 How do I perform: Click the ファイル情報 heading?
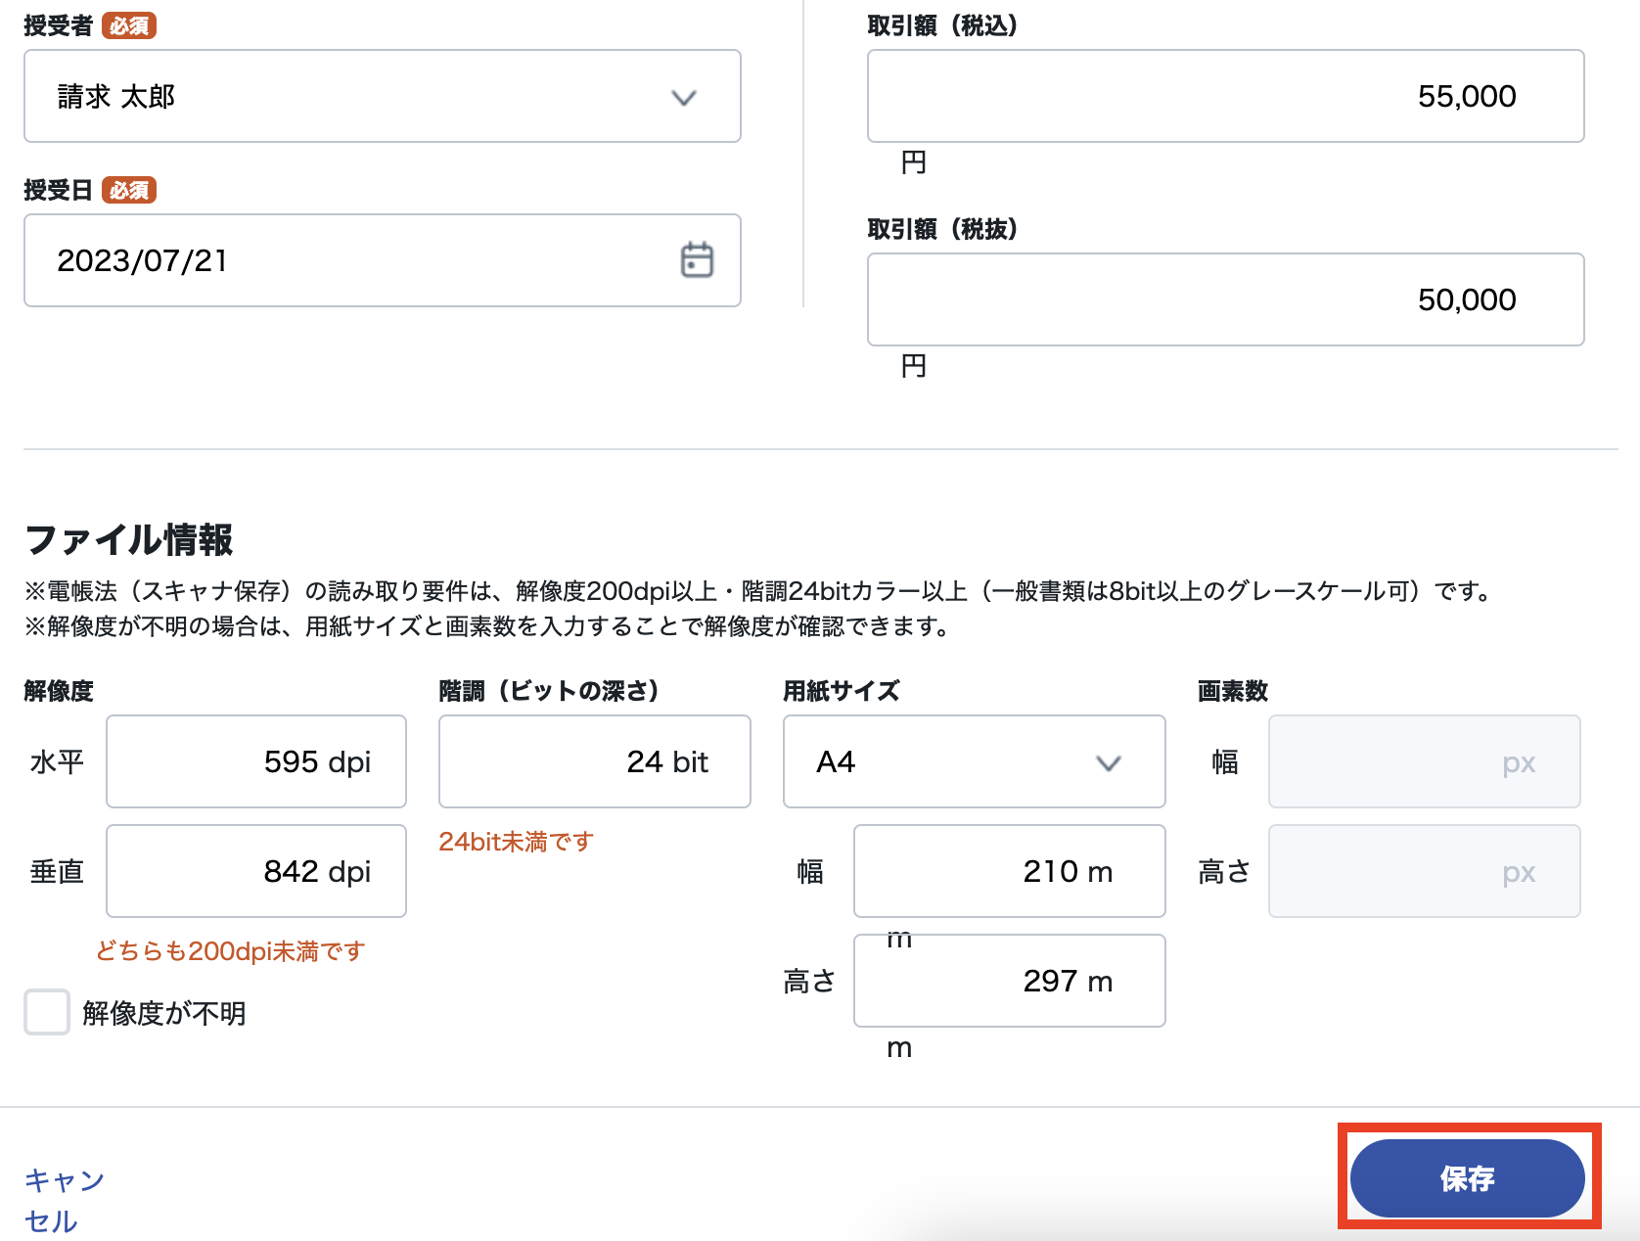tap(129, 539)
